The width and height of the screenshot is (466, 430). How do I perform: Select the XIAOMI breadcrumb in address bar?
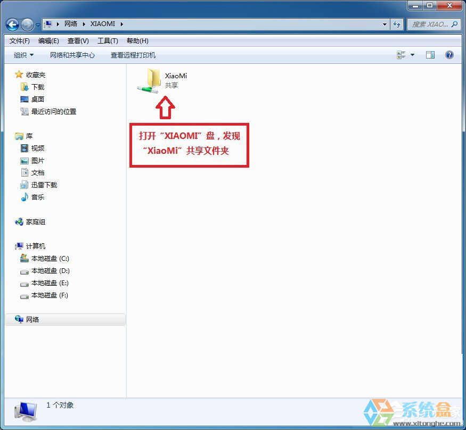103,24
